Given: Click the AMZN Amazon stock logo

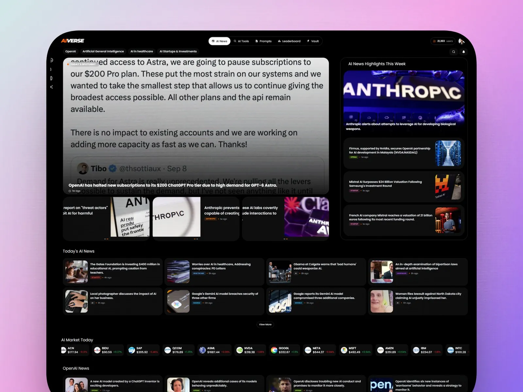Looking at the screenshot, I should coord(380,350).
